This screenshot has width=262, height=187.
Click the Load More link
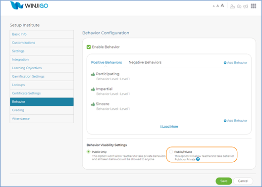pyautogui.click(x=169, y=126)
